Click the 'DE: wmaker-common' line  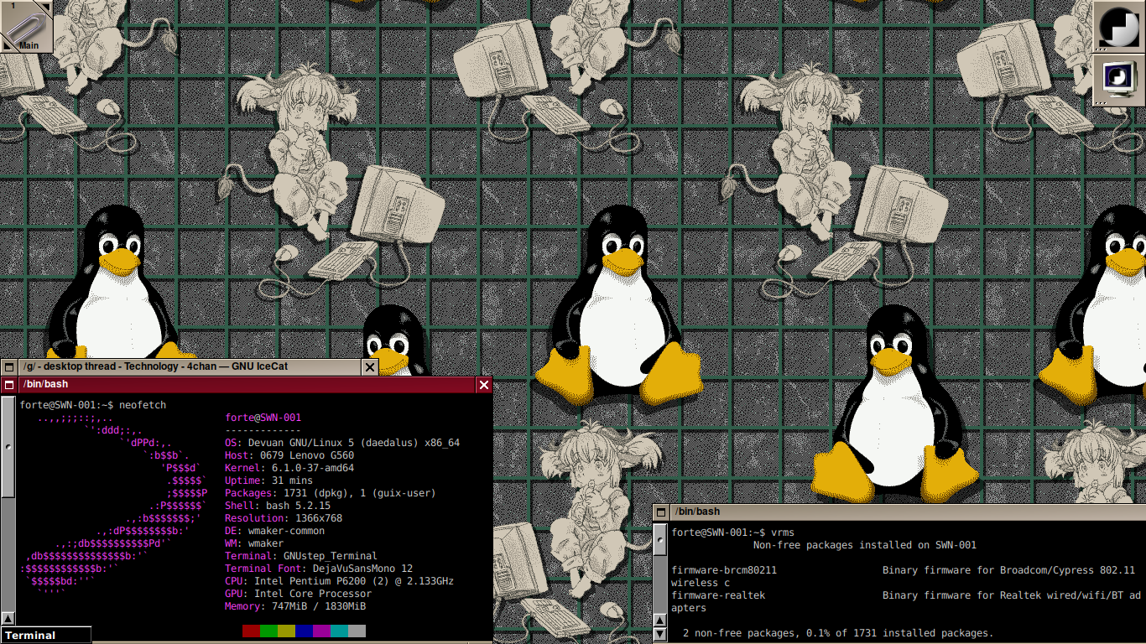275,531
